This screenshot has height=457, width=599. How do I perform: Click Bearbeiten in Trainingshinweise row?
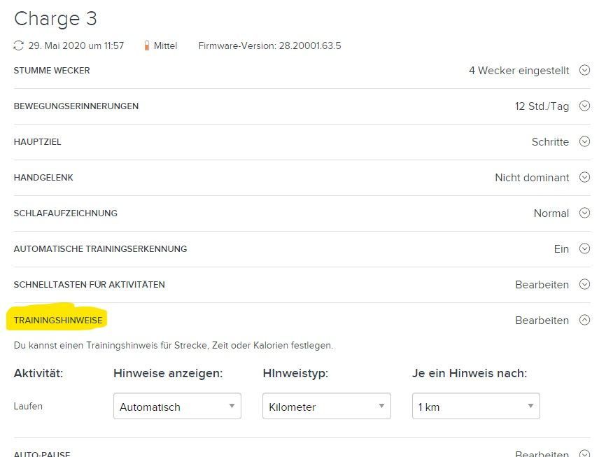542,321
